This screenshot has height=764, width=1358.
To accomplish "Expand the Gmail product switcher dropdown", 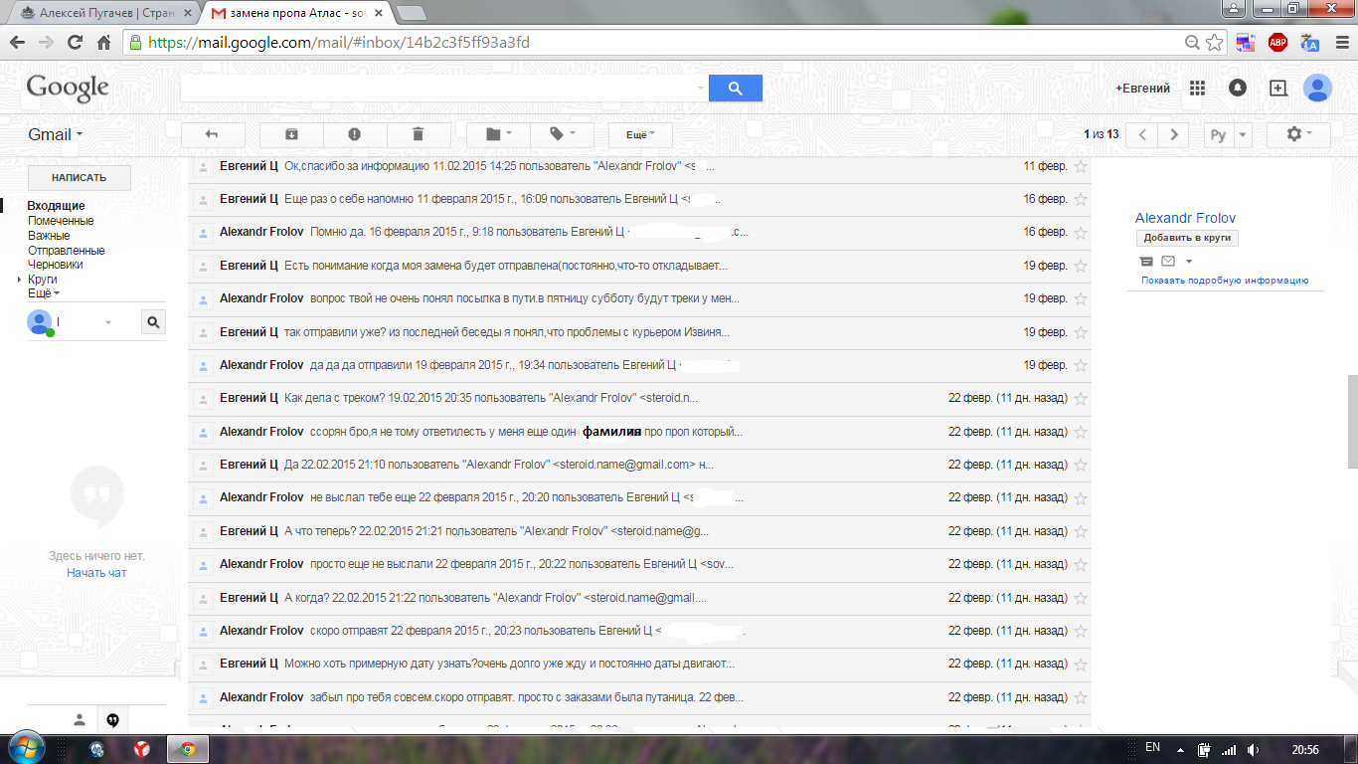I will pos(56,134).
